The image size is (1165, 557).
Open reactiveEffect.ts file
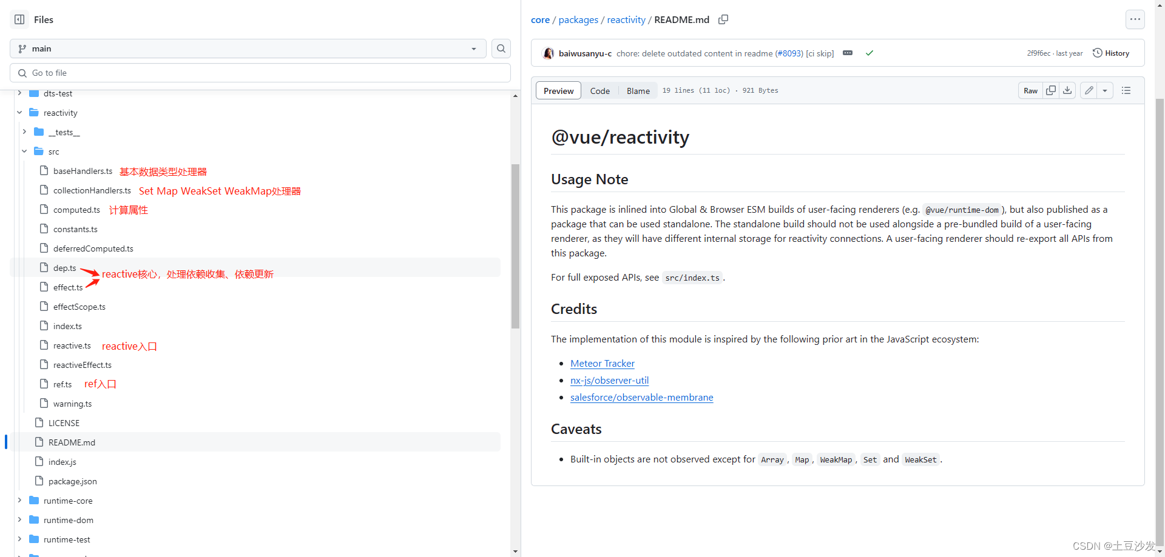click(82, 365)
